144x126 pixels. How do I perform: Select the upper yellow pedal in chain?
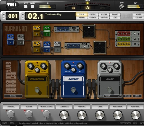click(x=37, y=31)
